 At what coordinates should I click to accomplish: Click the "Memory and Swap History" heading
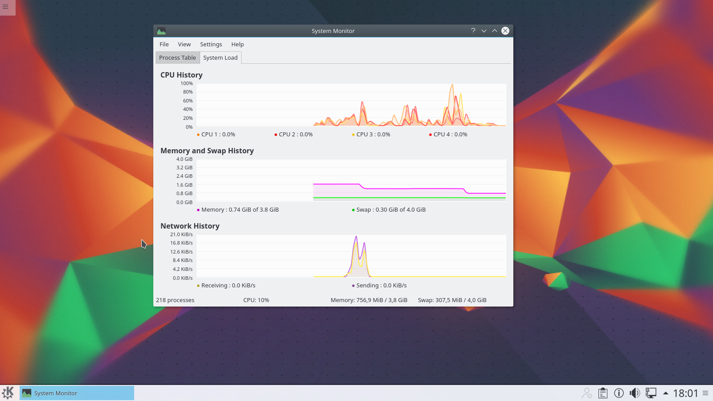click(207, 151)
